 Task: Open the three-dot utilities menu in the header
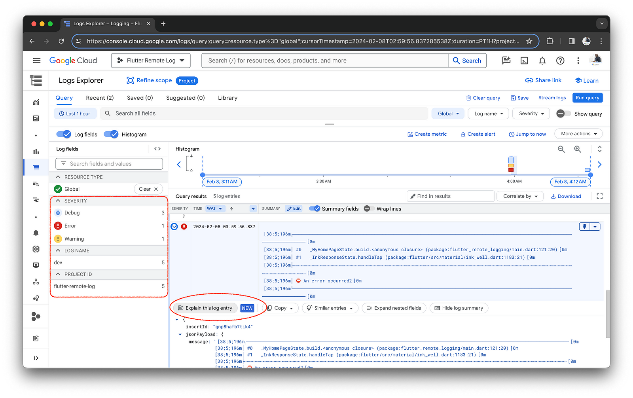(x=578, y=61)
